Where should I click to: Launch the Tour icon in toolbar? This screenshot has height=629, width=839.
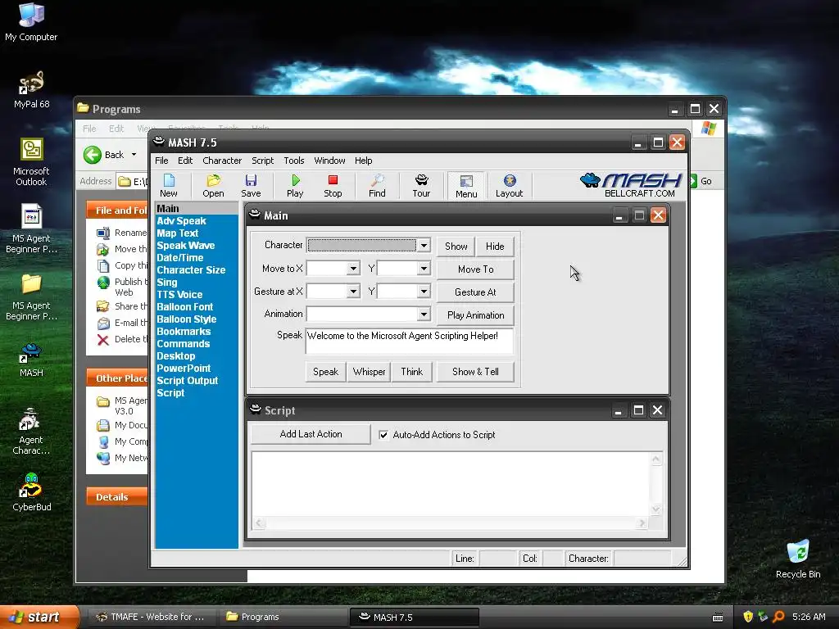click(421, 186)
